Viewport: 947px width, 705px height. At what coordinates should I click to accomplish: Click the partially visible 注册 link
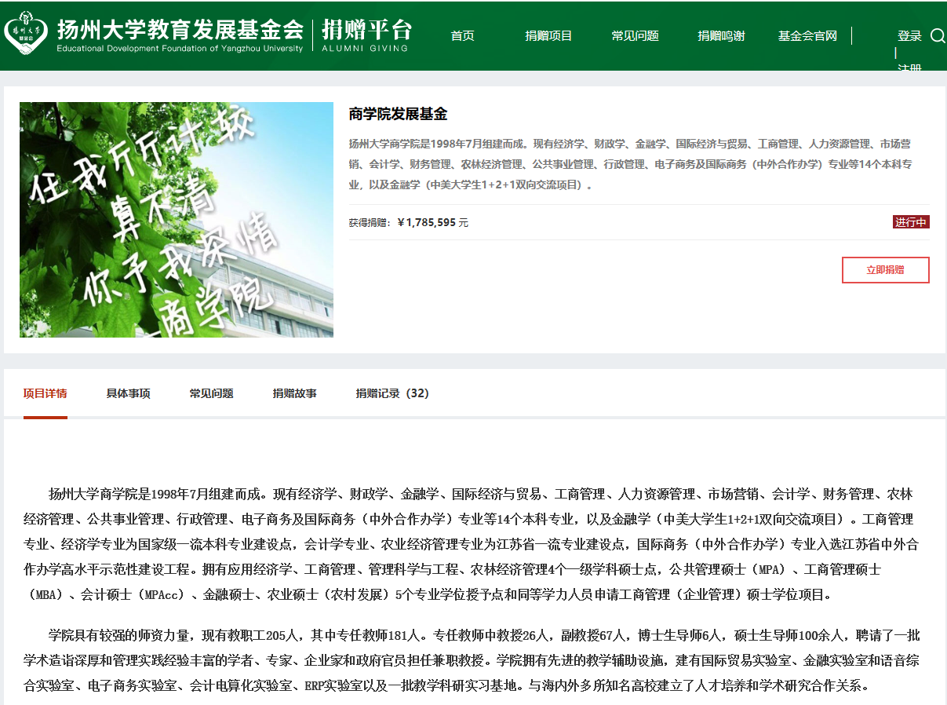tap(909, 68)
